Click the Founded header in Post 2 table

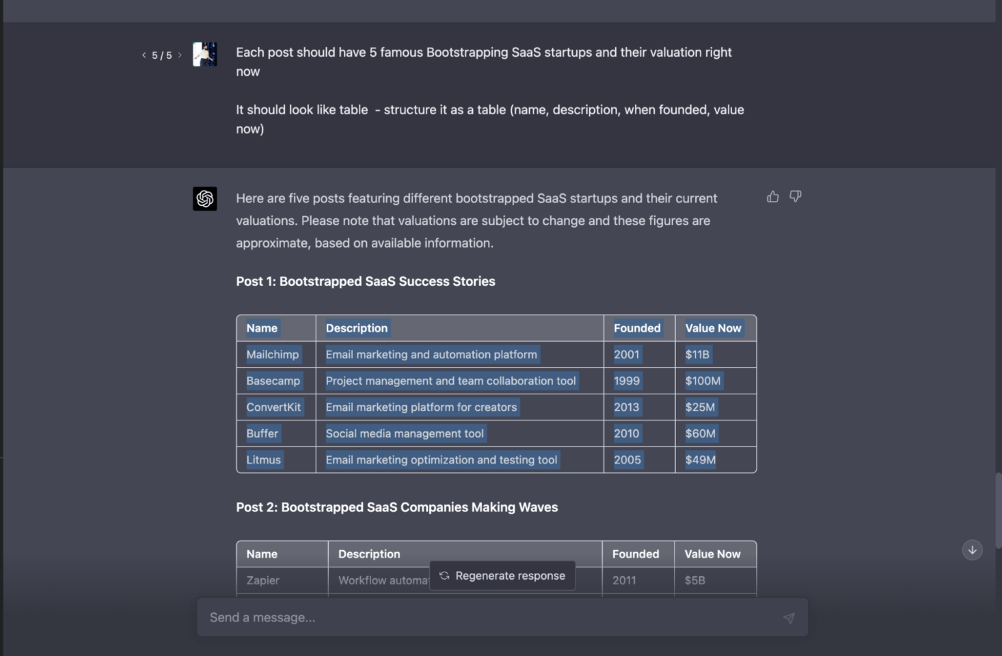(x=636, y=554)
